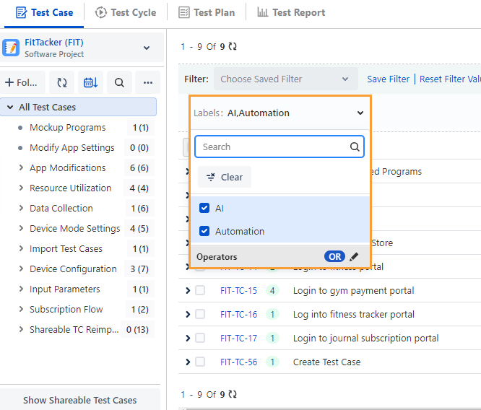Collapse the All Test Cases folder

coord(10,107)
